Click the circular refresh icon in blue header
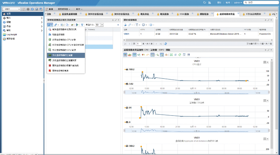 (205, 3)
